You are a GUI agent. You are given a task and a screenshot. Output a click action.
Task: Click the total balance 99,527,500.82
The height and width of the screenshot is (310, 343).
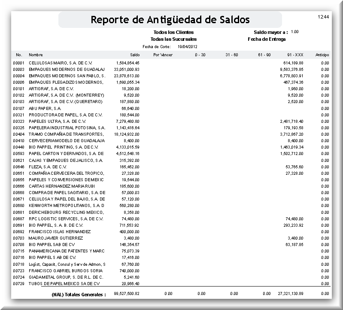point(127,294)
